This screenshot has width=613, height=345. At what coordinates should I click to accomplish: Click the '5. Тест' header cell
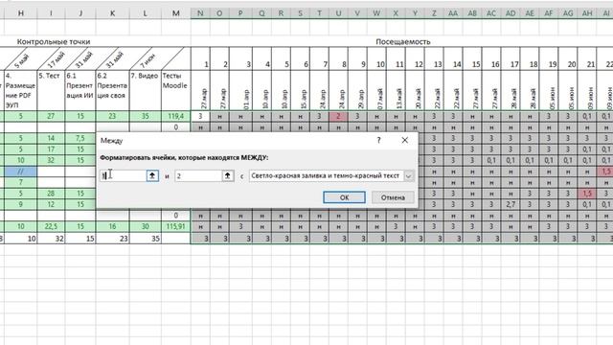pos(51,90)
